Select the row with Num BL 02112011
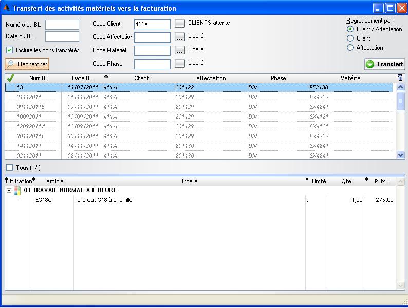 pyautogui.click(x=199, y=156)
